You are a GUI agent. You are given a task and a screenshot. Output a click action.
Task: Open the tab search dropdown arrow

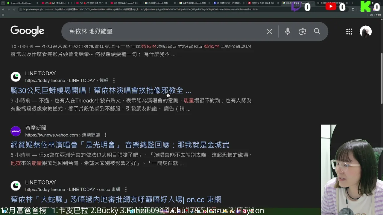click(3, 3)
